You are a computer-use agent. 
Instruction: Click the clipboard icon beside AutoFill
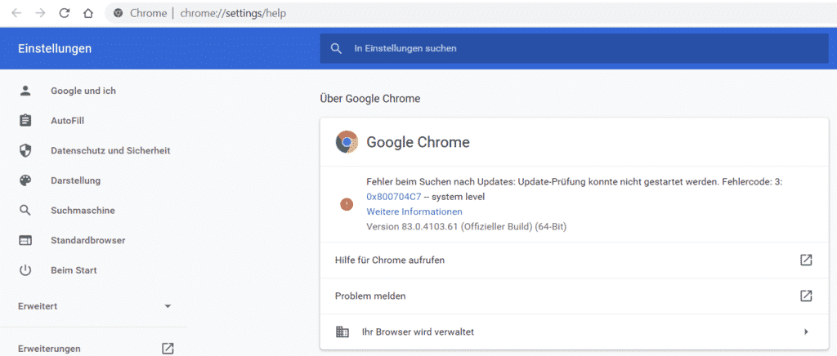25,121
